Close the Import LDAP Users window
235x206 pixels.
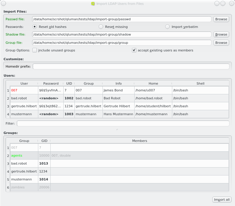pos(231,3)
